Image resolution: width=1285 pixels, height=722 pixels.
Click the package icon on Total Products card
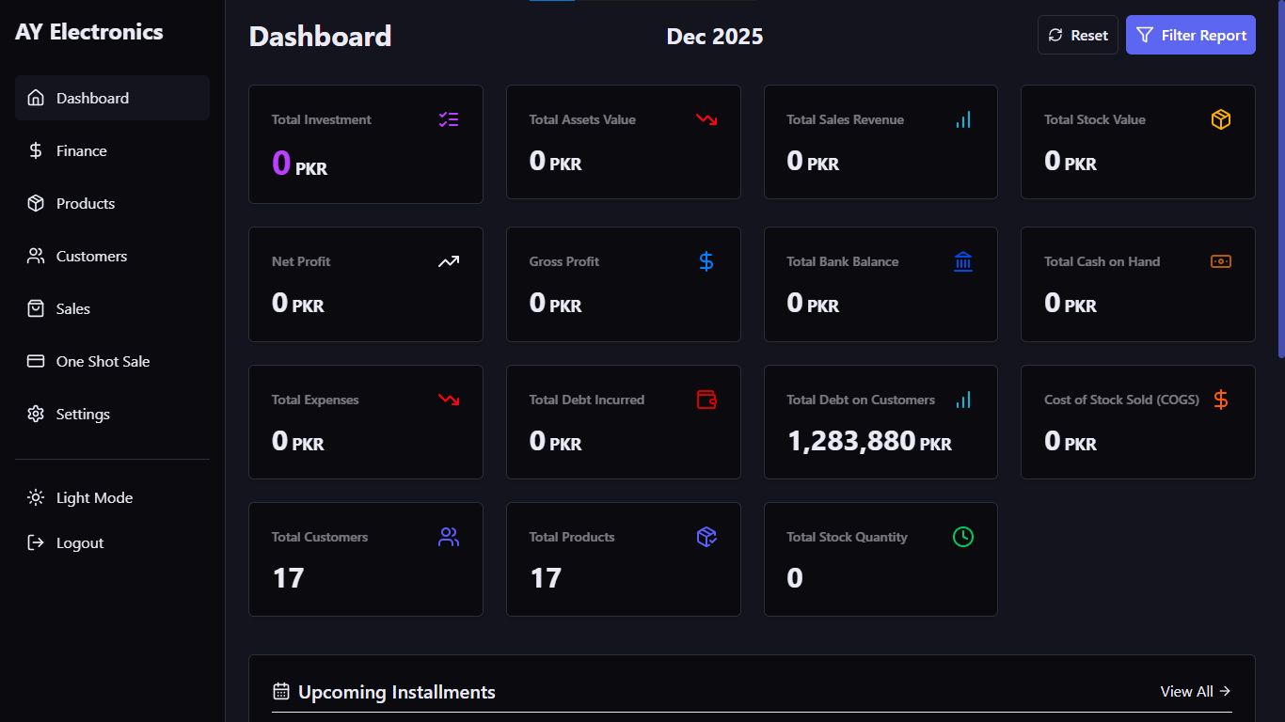pos(706,537)
